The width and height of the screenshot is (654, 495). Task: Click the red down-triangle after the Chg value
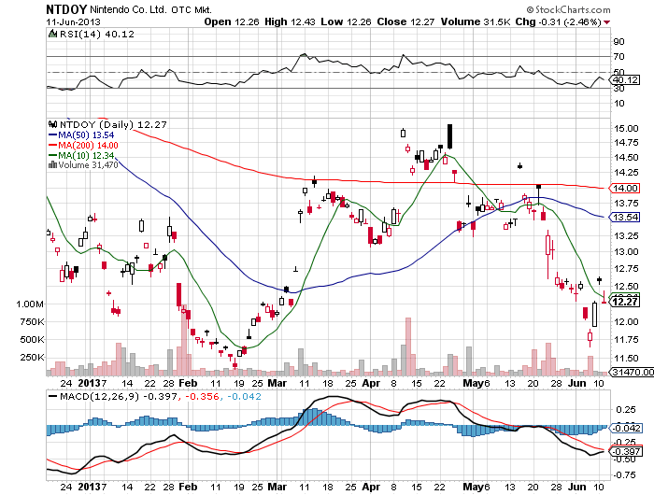coord(606,22)
